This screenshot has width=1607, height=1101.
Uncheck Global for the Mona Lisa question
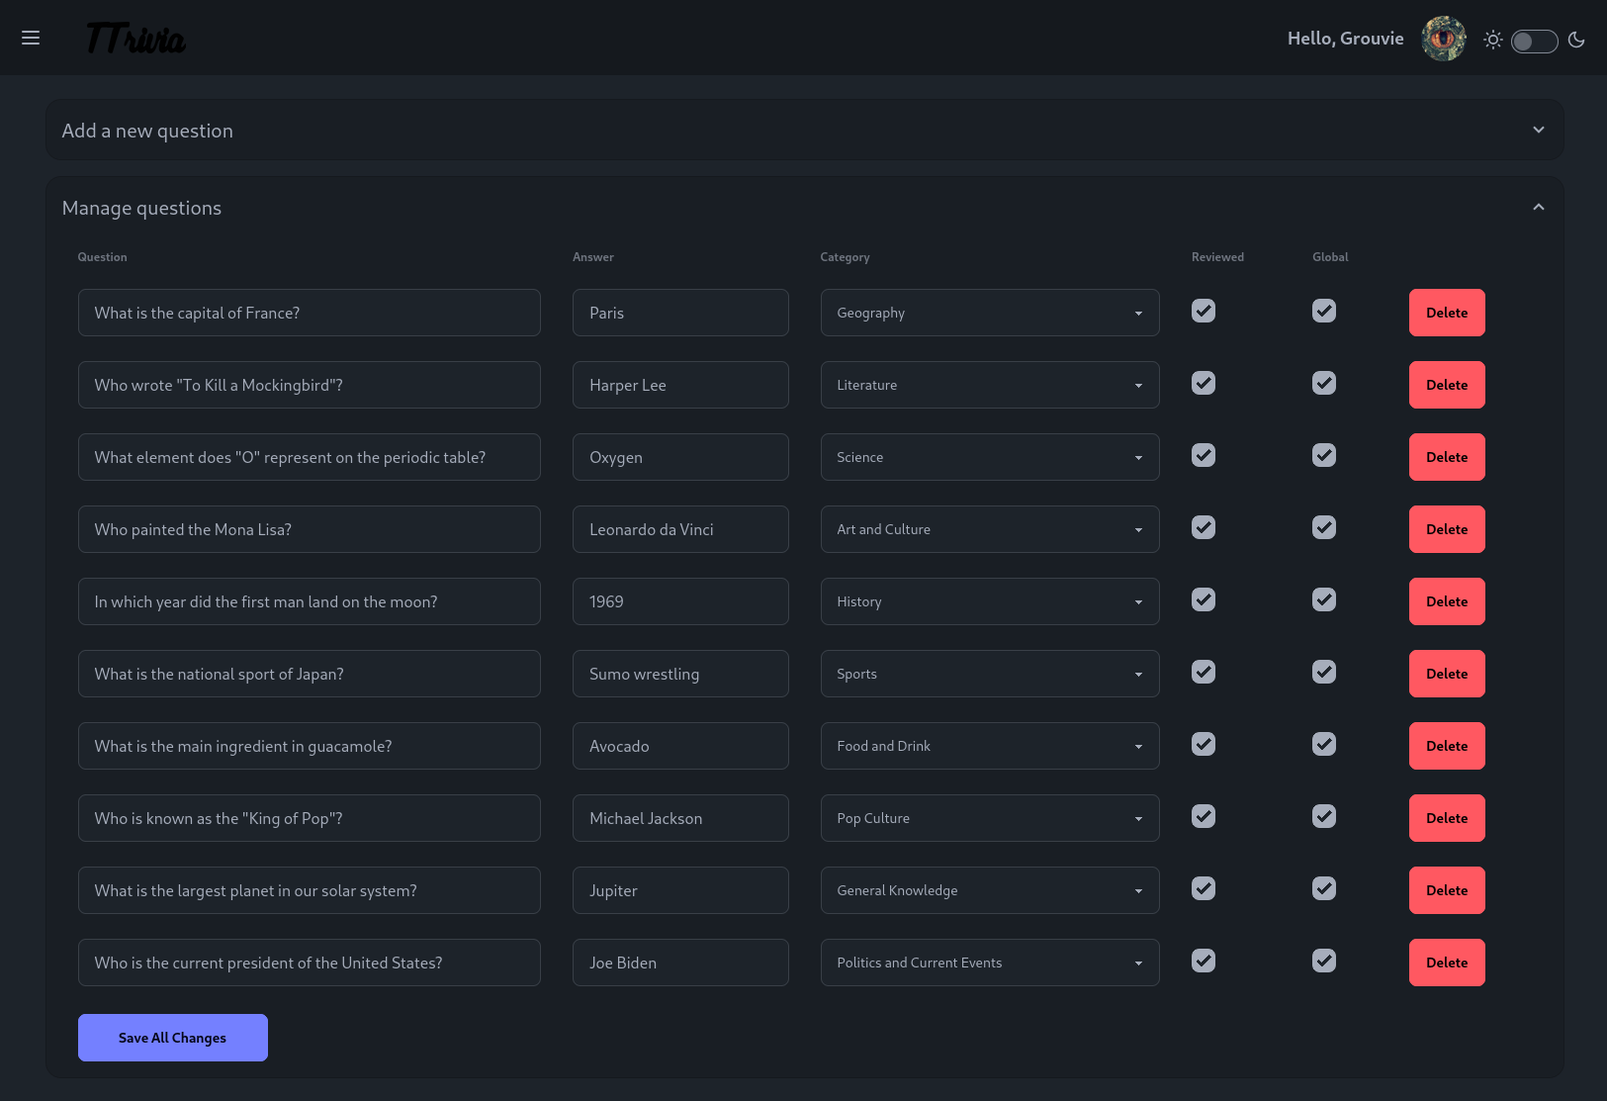[x=1324, y=527]
